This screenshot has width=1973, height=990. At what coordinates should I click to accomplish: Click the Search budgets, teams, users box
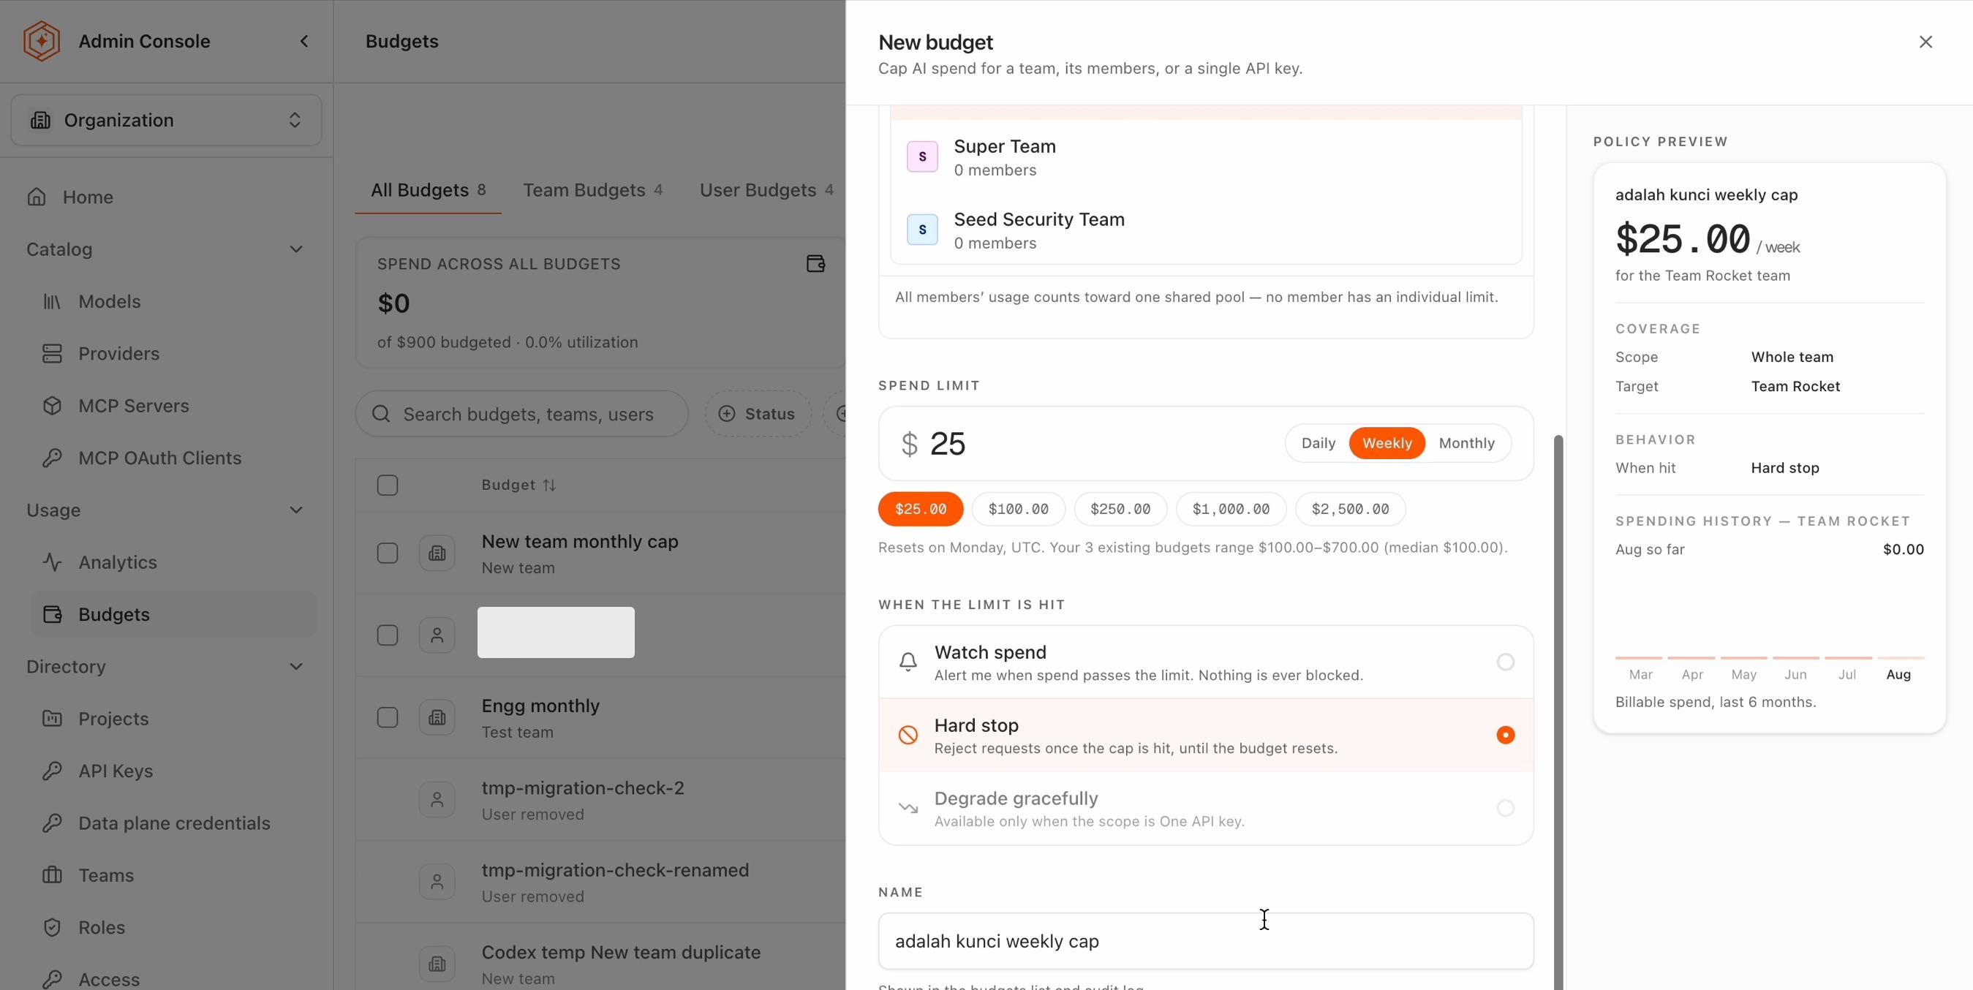521,413
